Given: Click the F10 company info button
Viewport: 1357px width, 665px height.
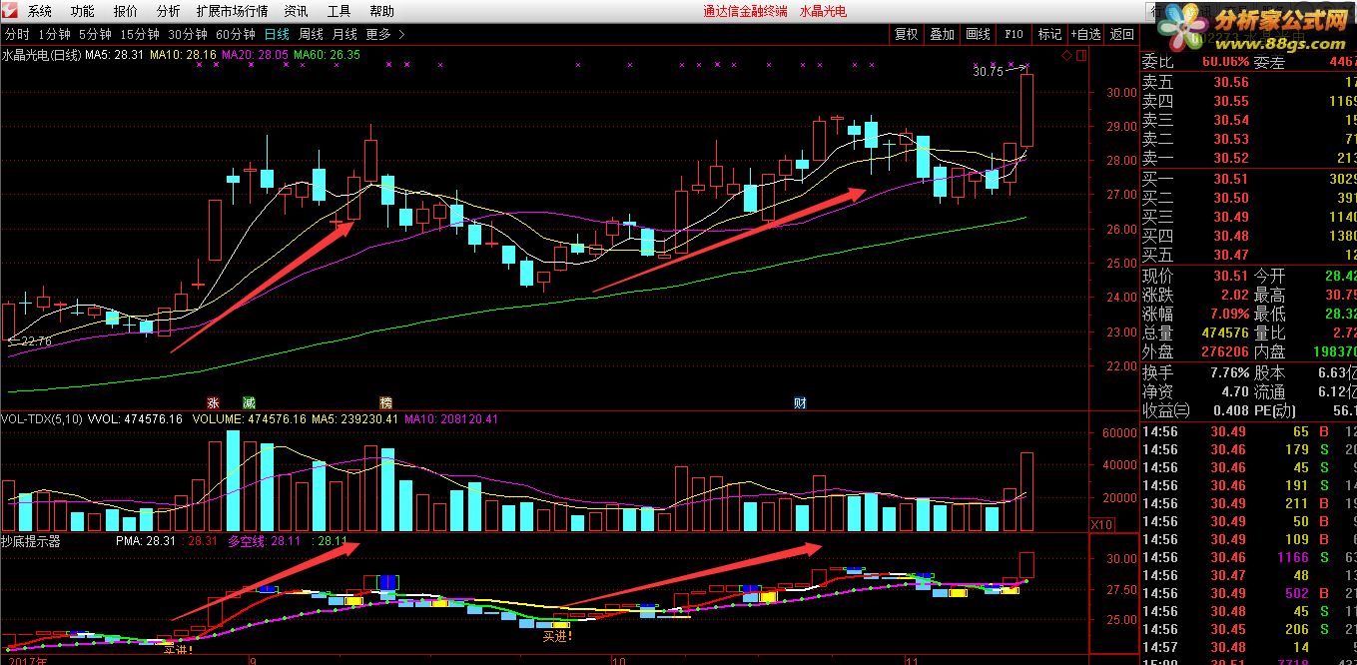Looking at the screenshot, I should pyautogui.click(x=1014, y=34).
